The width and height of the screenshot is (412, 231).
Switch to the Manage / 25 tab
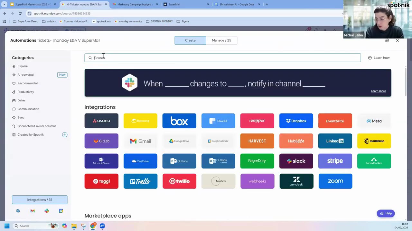pyautogui.click(x=221, y=40)
